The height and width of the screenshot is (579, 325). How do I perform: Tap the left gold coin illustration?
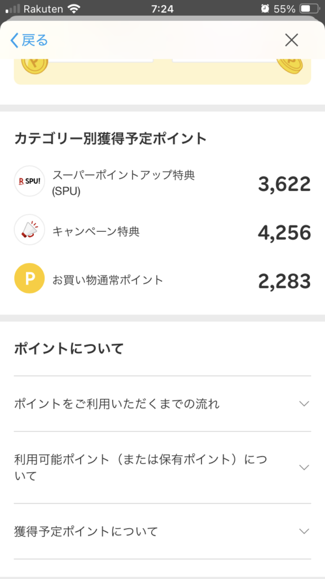coord(34,67)
